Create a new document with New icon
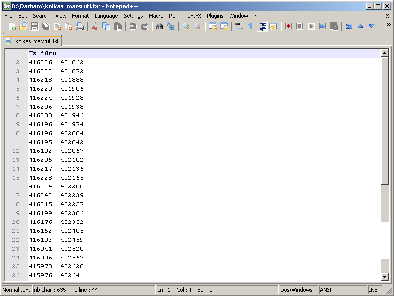394x296 pixels. point(12,26)
